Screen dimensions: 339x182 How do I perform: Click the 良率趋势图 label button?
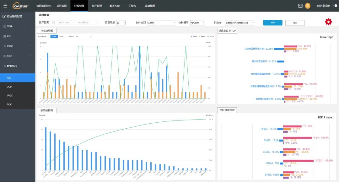tap(47, 31)
